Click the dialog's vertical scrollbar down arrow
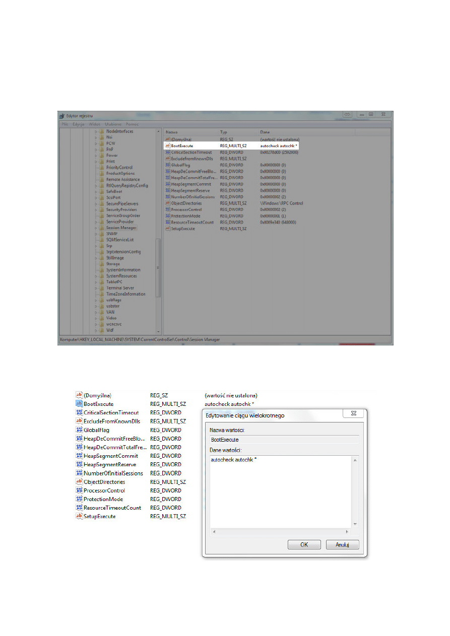Screen dimensions: 450x636 (355, 524)
